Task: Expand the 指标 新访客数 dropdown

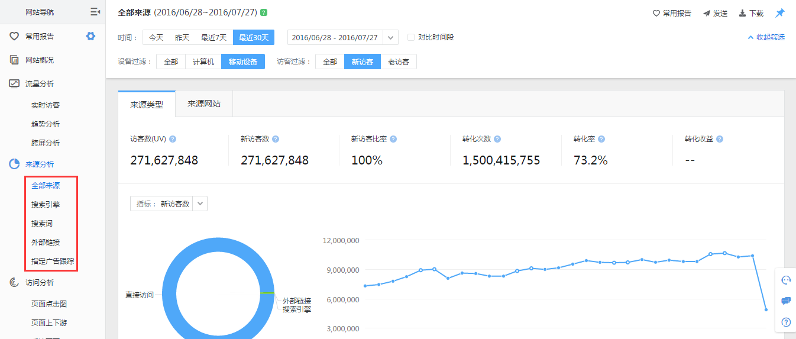Action: 200,204
